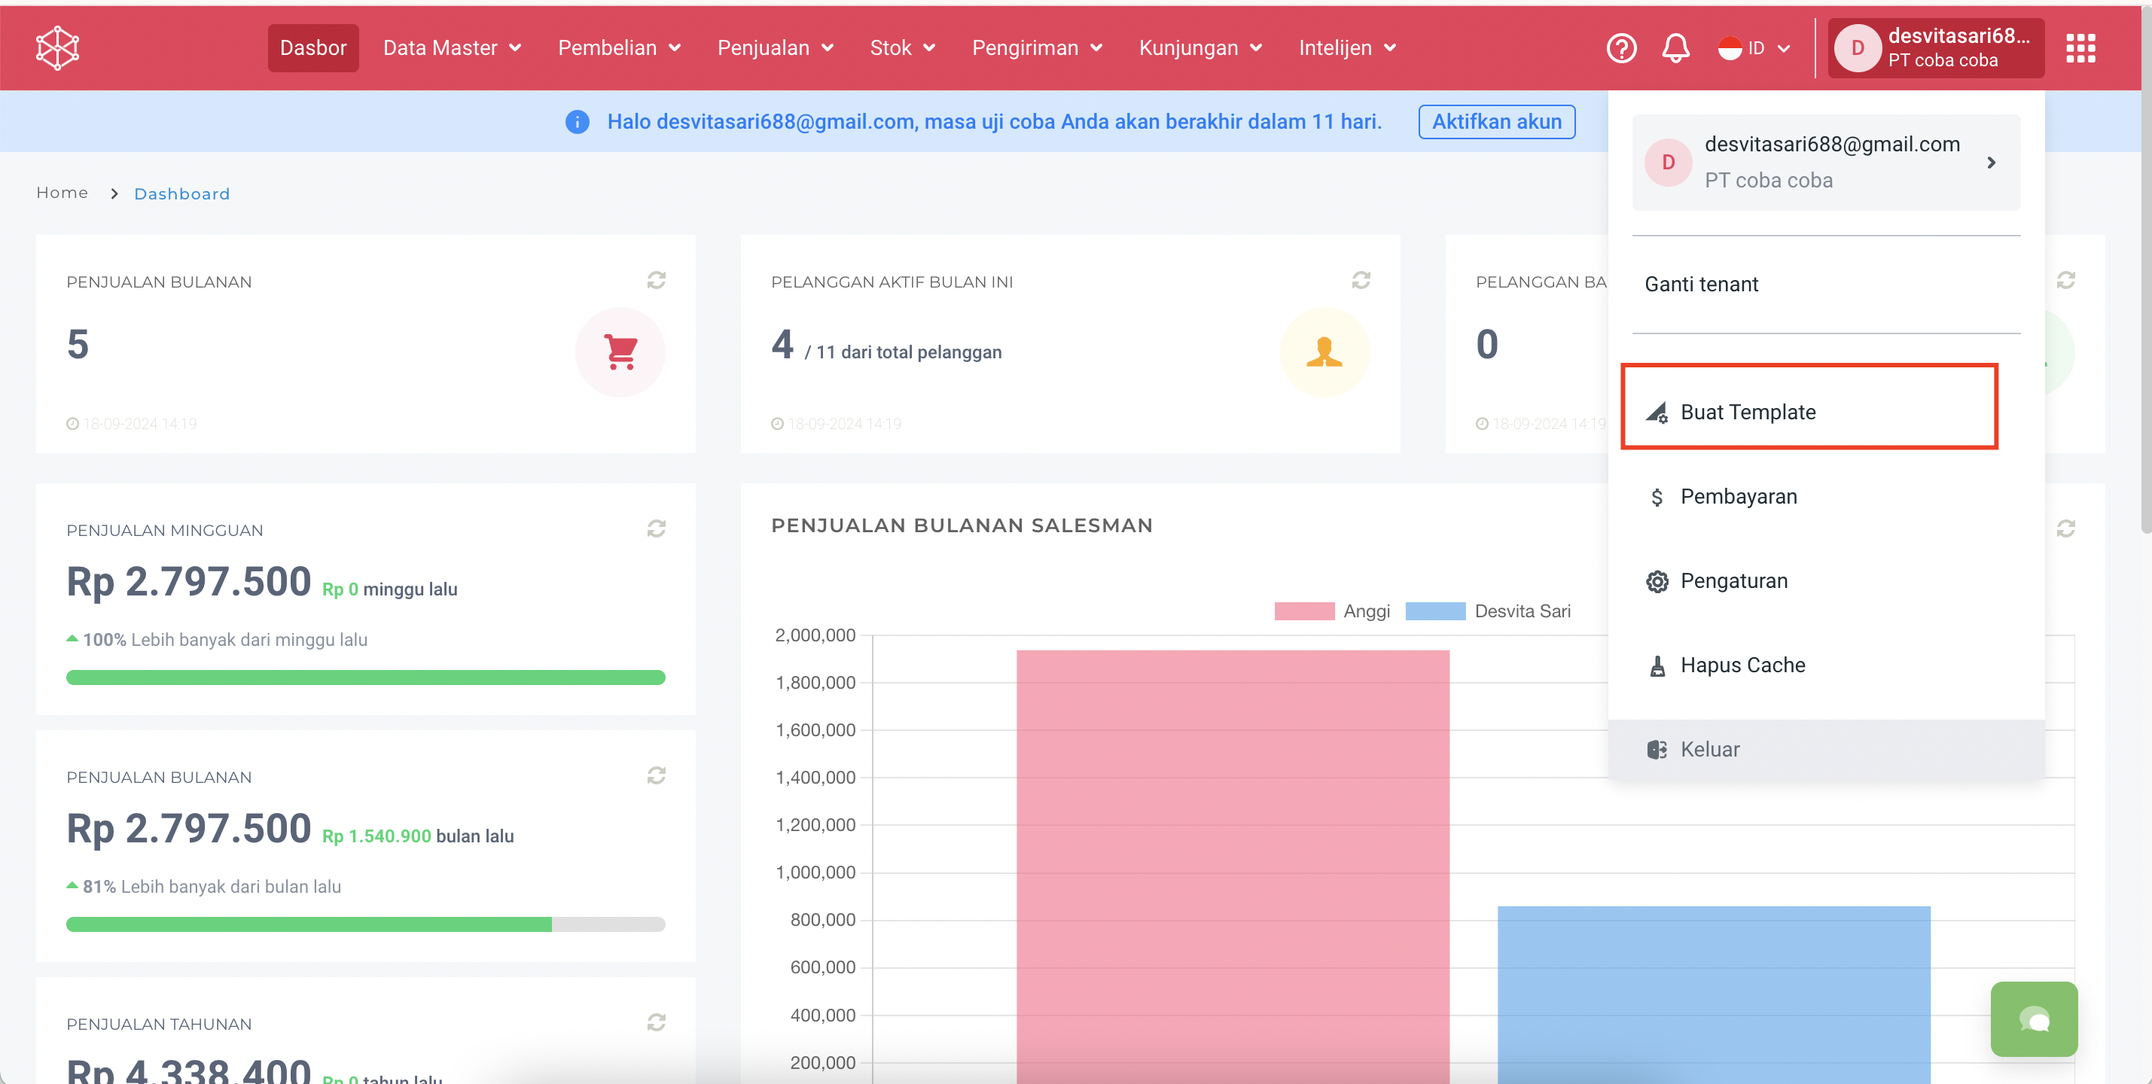Viewport: 2152px width, 1084px height.
Task: Expand the Data Master menu
Action: 452,48
